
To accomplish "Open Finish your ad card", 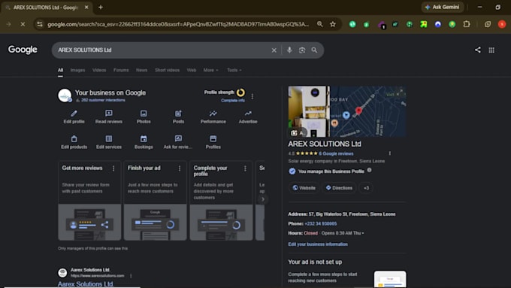I will pyautogui.click(x=155, y=200).
